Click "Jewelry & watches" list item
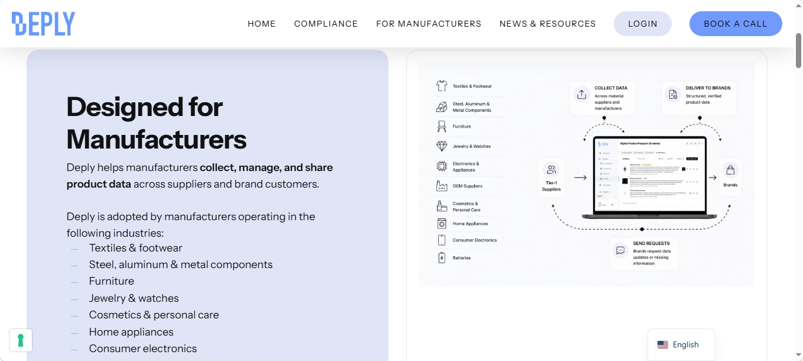Viewport: 803px width, 361px height. click(x=134, y=298)
